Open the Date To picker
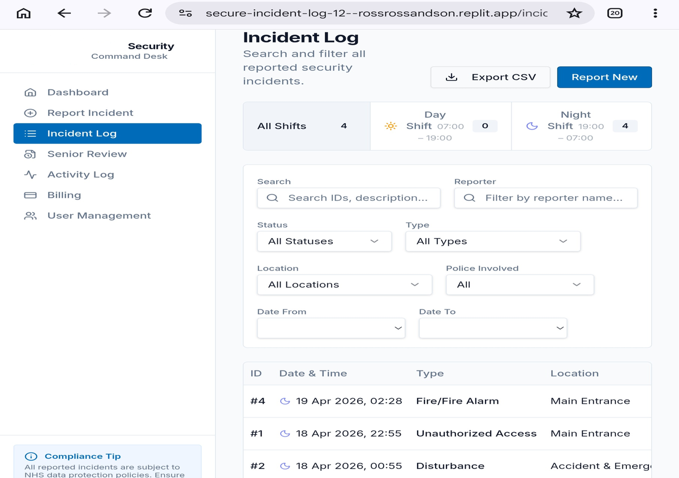 tap(493, 328)
